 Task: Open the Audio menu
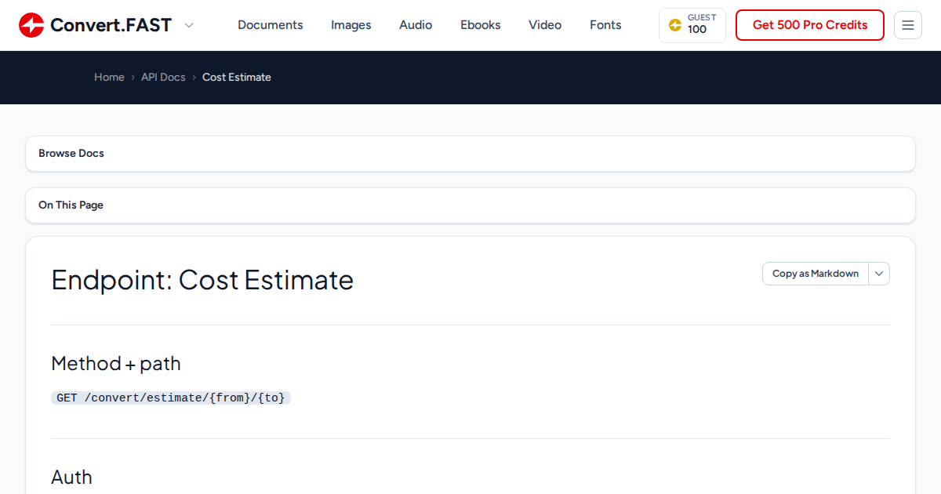pyautogui.click(x=416, y=25)
